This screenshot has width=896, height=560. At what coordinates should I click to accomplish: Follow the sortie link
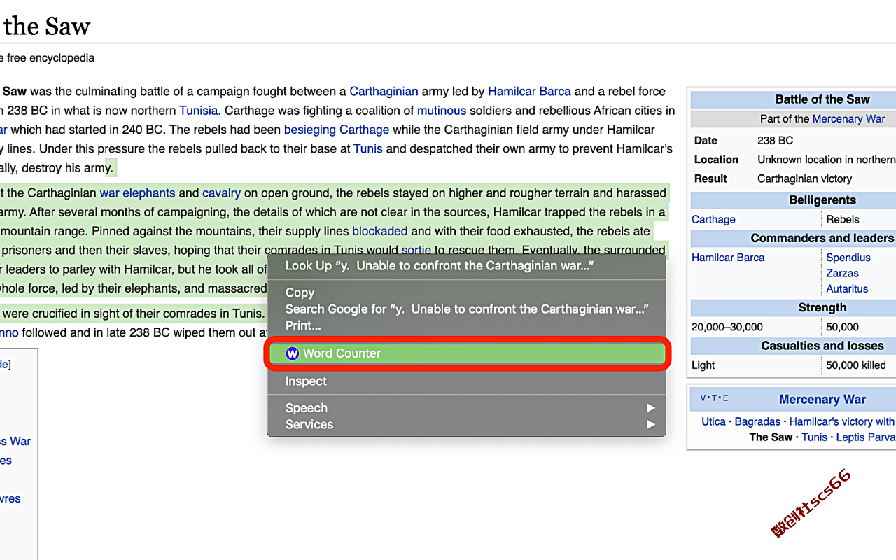[x=416, y=250]
